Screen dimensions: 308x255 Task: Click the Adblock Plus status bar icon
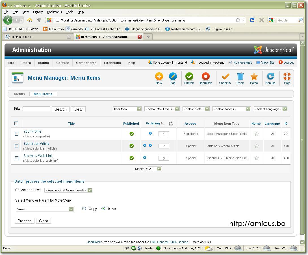[x=134, y=248]
